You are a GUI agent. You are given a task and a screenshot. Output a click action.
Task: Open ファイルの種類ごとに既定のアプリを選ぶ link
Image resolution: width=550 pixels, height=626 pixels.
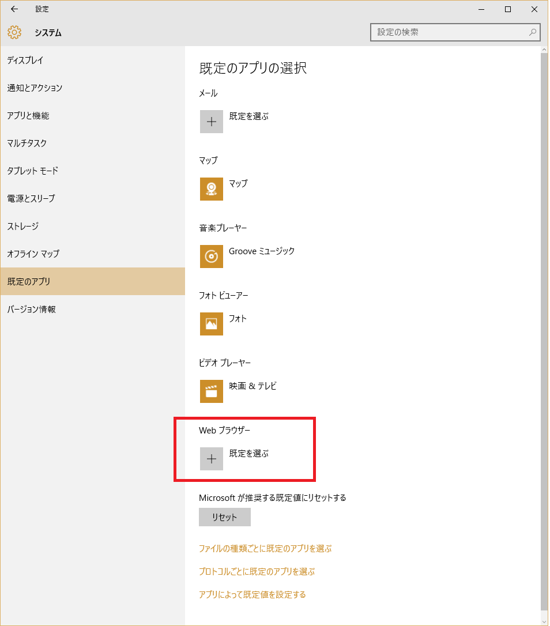(x=265, y=549)
